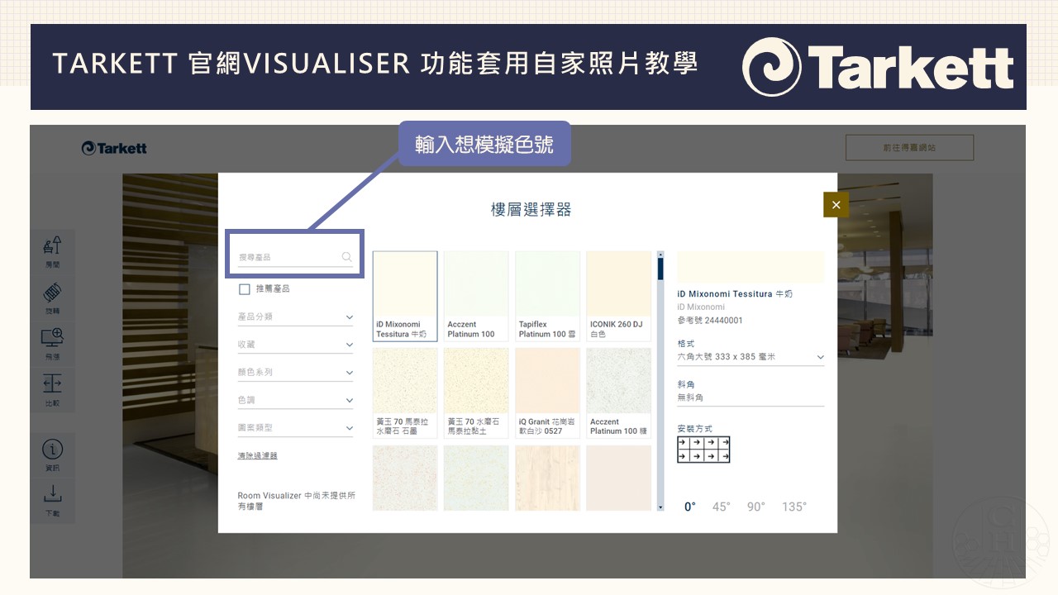Expand the 圖案類型 pattern type dropdown
1058x595 pixels.
pos(296,428)
